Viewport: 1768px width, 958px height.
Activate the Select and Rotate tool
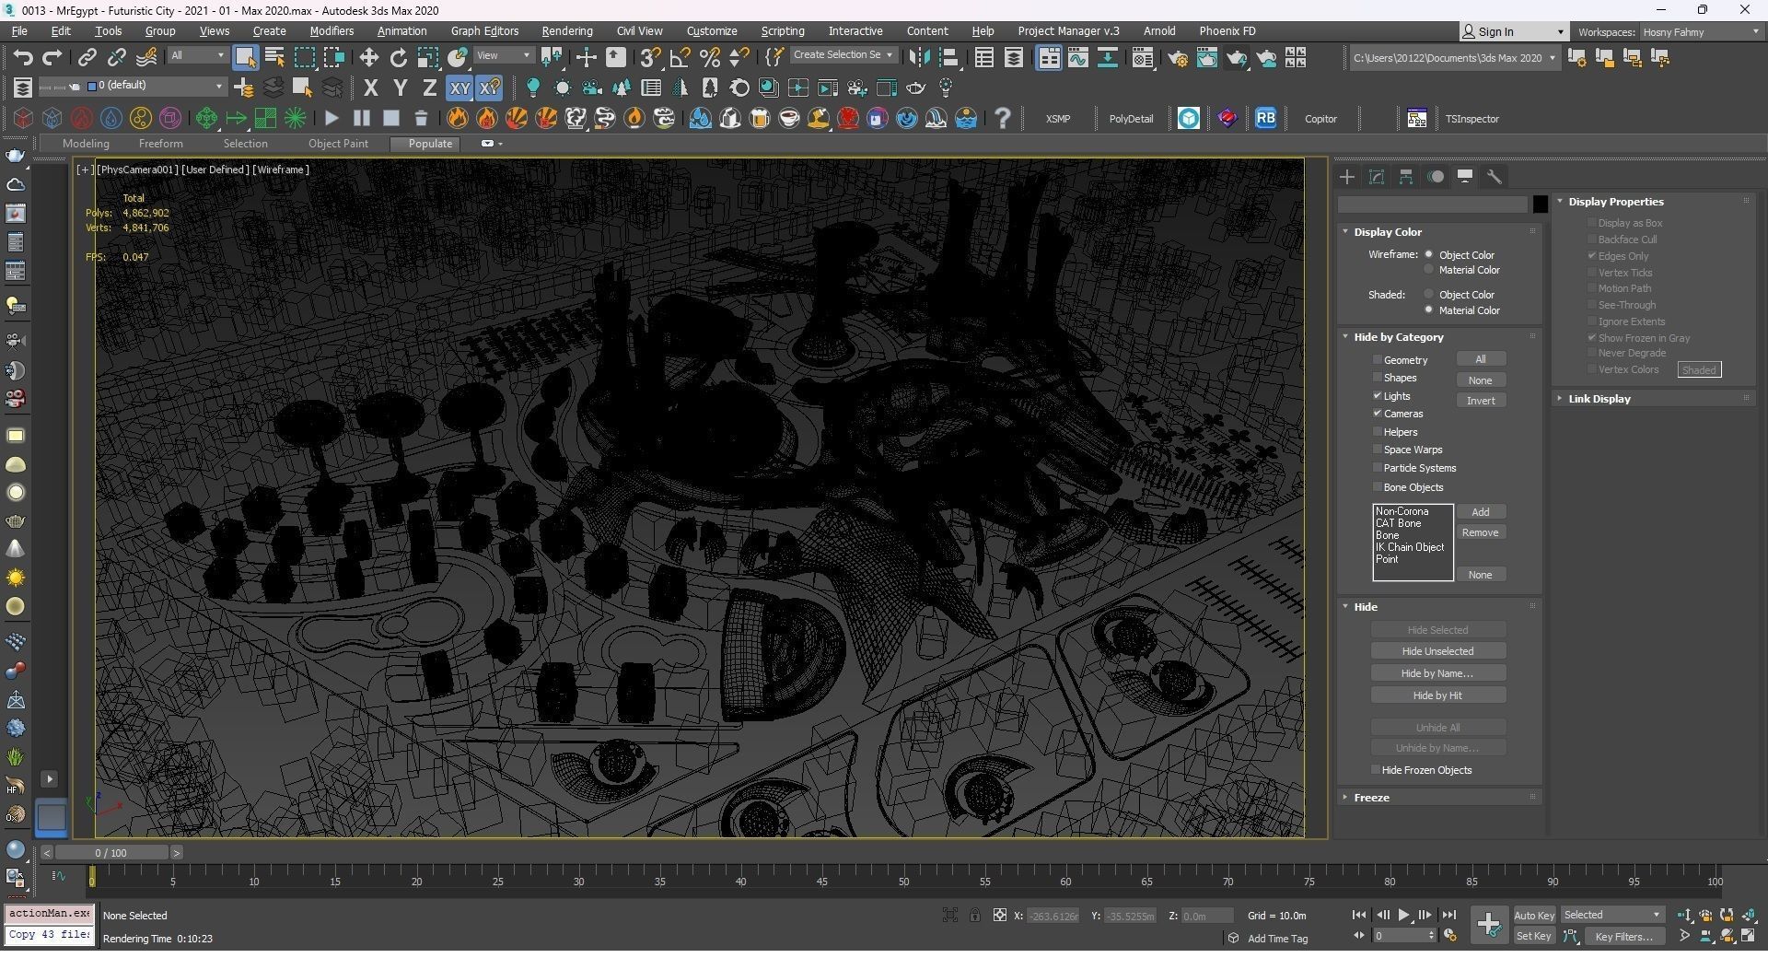(x=398, y=58)
